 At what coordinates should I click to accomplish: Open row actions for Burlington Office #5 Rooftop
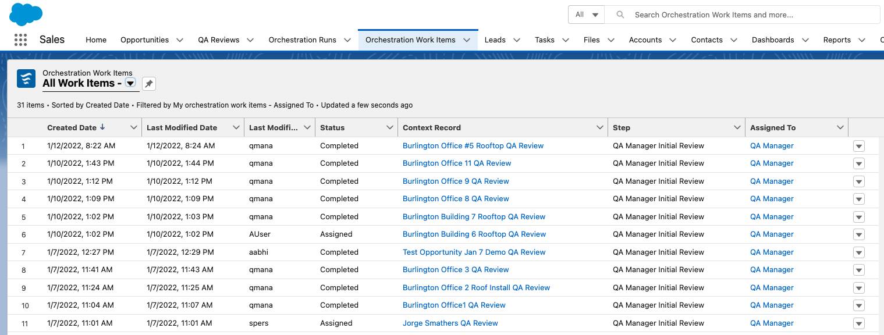tap(858, 146)
